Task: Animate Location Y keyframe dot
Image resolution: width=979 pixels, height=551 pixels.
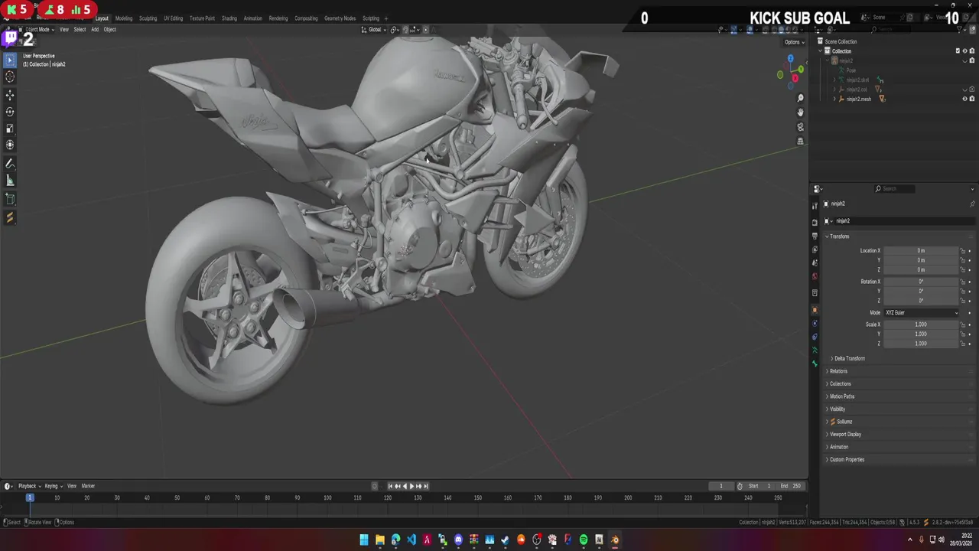Action: pyautogui.click(x=971, y=260)
